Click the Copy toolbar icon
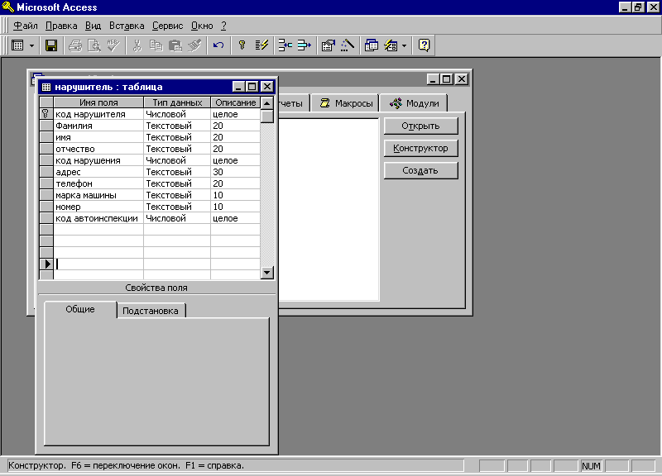This screenshot has height=476, width=662. click(156, 45)
